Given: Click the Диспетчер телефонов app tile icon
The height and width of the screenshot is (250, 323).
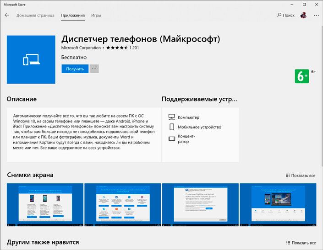Looking at the screenshot, I should click(x=31, y=59).
